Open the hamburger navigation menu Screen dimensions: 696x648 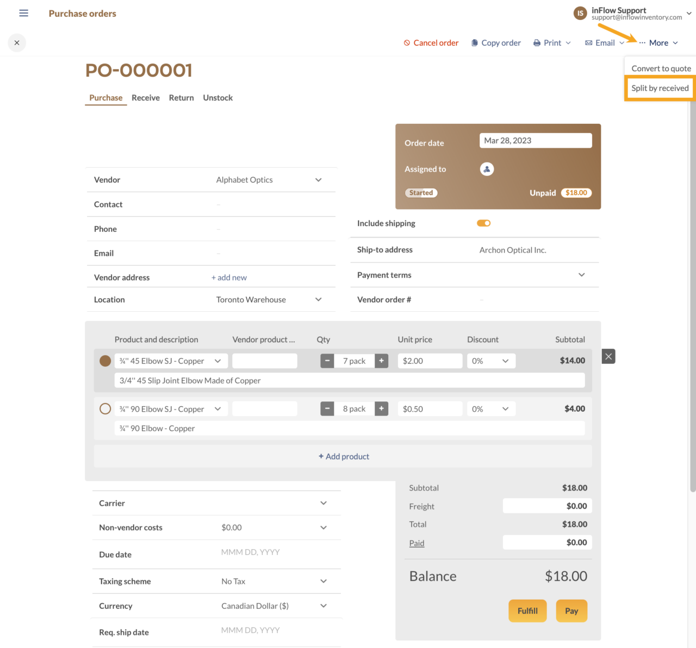pyautogui.click(x=23, y=13)
